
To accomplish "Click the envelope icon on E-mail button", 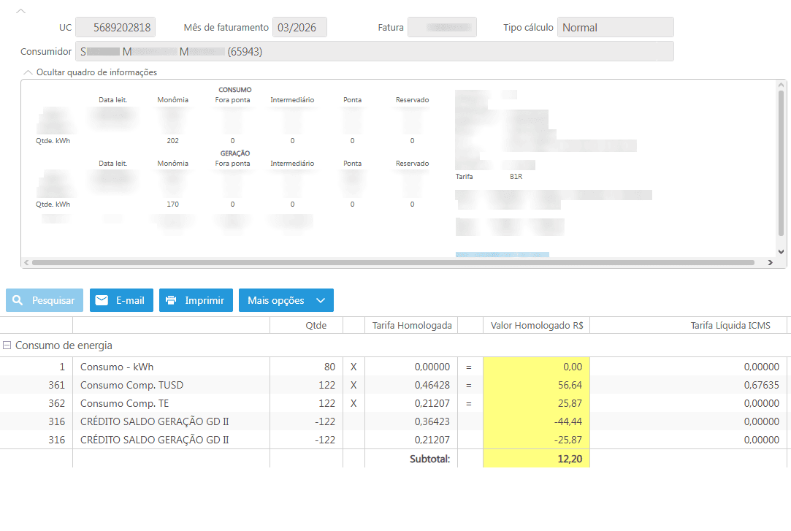I will coord(102,300).
